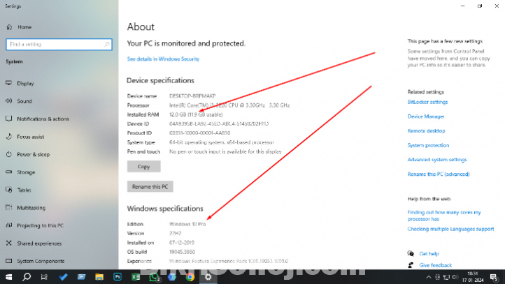Open the volume control in system tray
Screen dimensions: 505x284
(455, 277)
